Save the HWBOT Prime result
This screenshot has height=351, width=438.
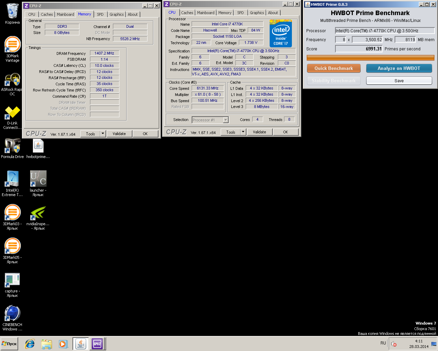(x=399, y=81)
